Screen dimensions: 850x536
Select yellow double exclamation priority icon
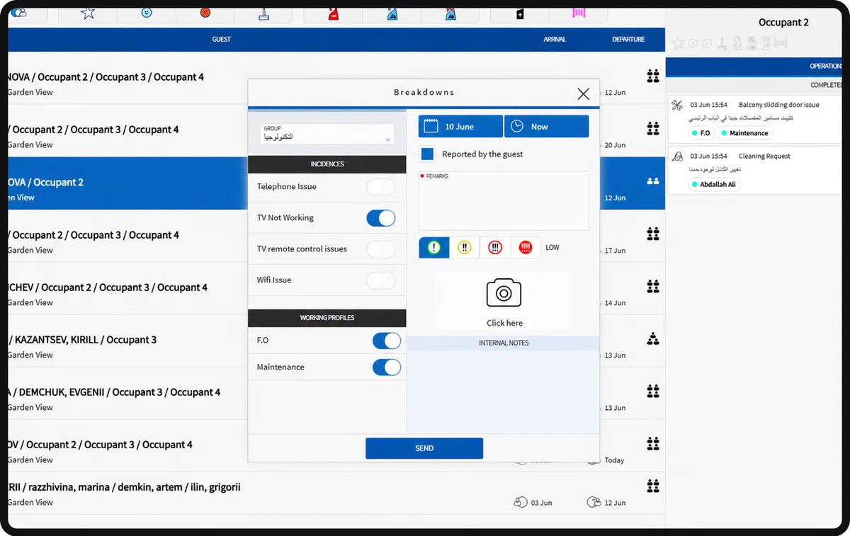click(x=465, y=247)
